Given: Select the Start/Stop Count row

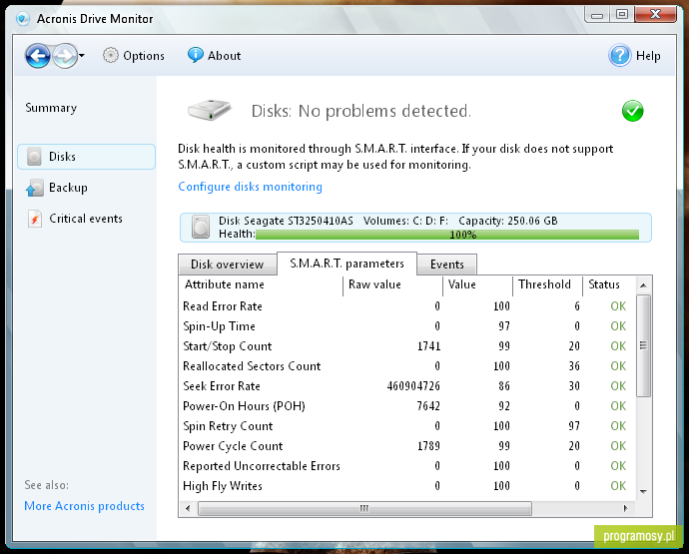Looking at the screenshot, I should point(406,346).
